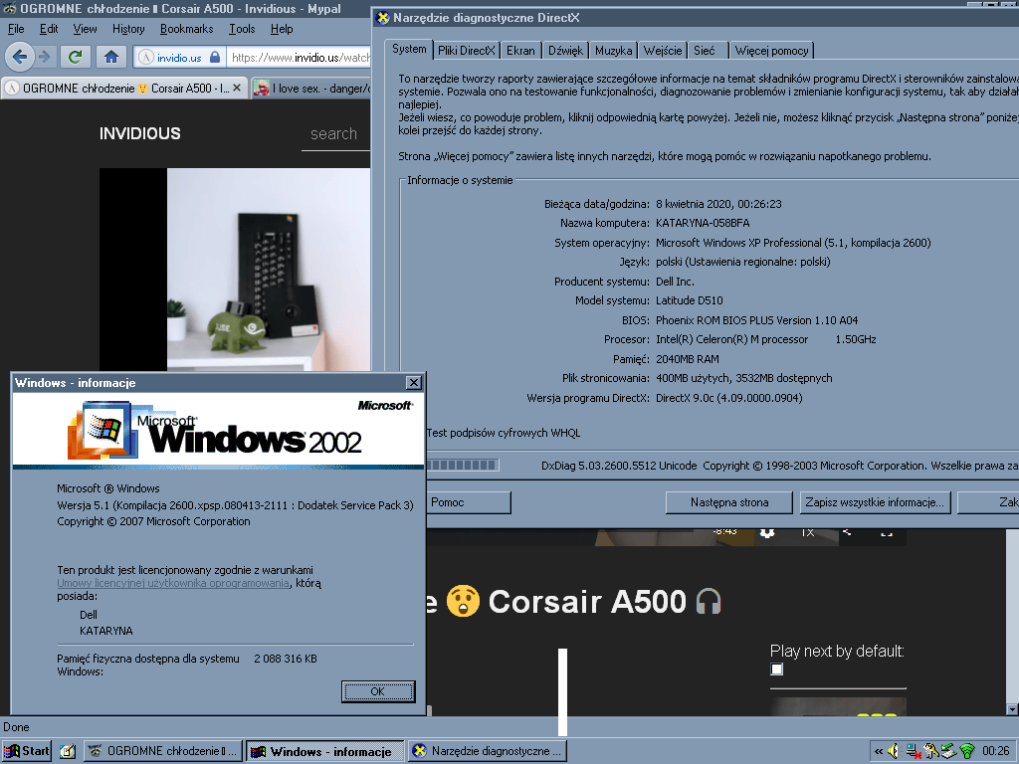Open the History menu
Viewport: 1019px width, 764px height.
coord(128,29)
